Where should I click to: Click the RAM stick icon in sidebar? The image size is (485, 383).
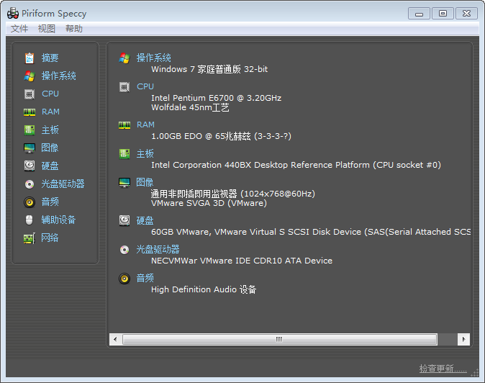(30, 112)
